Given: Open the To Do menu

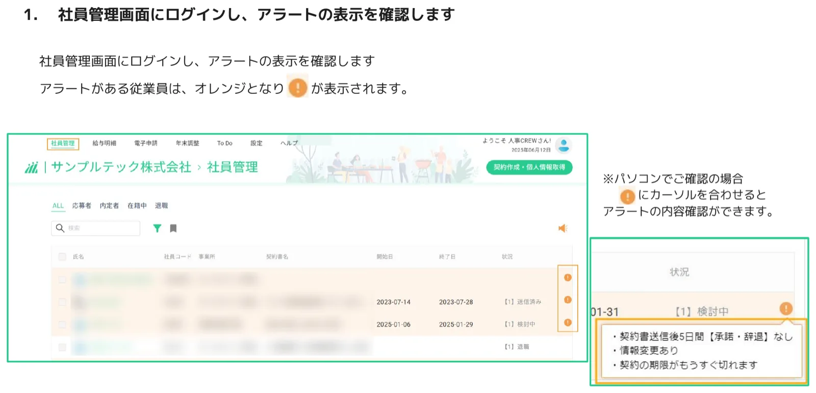Looking at the screenshot, I should (224, 143).
